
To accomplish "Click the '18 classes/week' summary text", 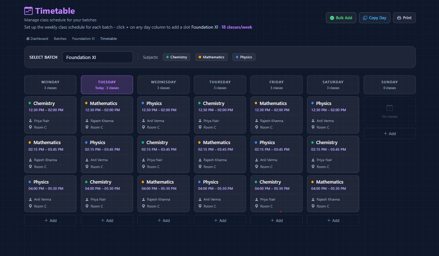I will (237, 27).
